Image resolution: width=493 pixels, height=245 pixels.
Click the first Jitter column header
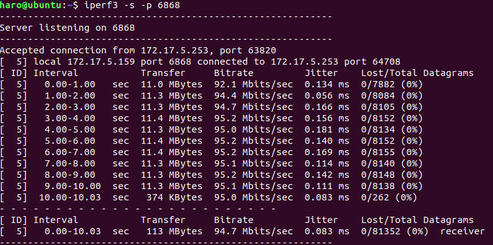click(x=321, y=73)
